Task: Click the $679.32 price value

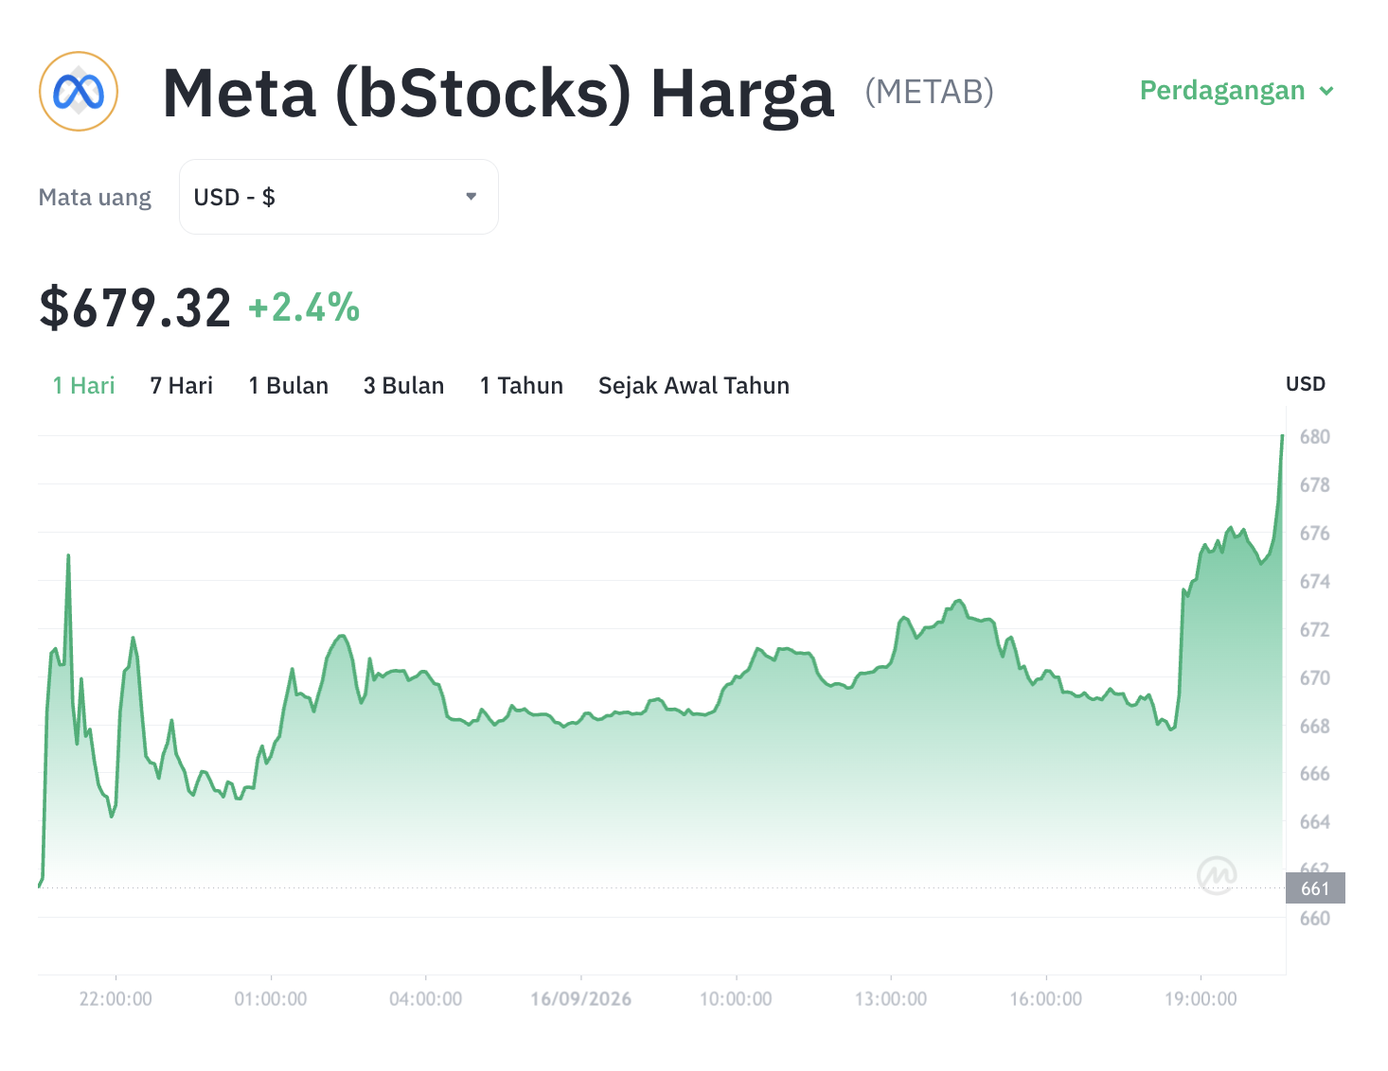Action: coord(135,308)
